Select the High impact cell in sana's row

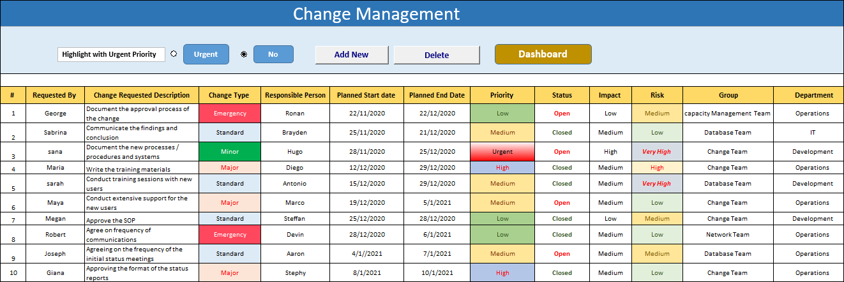click(610, 152)
